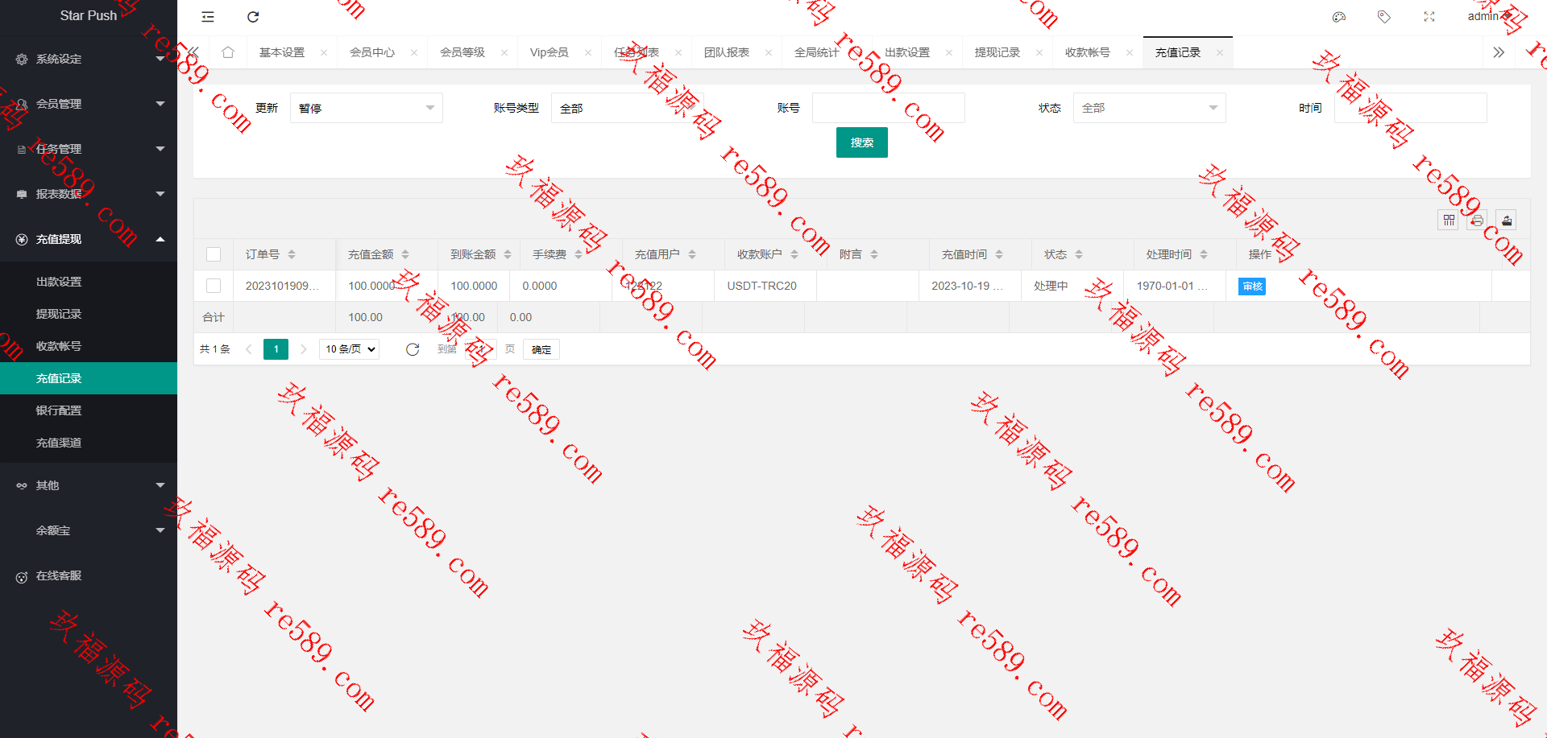Viewport: 1547px width, 738px height.
Task: Switch to the 全局统计 tab
Action: (817, 52)
